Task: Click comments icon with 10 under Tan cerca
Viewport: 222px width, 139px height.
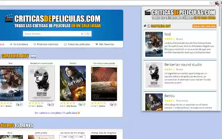Action: (x=111, y=105)
